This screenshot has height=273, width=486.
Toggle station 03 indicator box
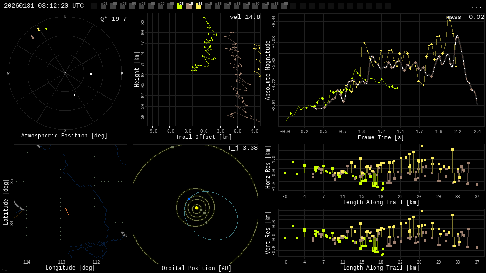(122, 6)
